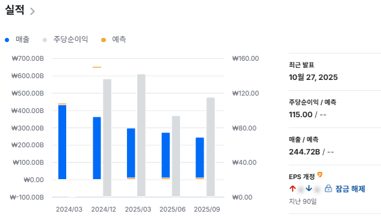Click the lock icon next to 잠금 해제
The height and width of the screenshot is (217, 381).
[x=328, y=188]
